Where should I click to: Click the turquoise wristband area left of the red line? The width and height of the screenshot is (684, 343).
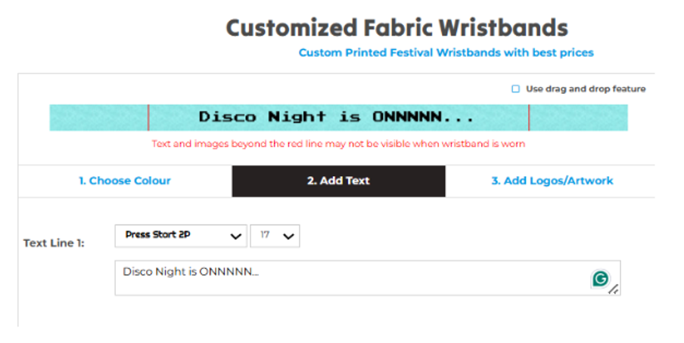click(98, 117)
